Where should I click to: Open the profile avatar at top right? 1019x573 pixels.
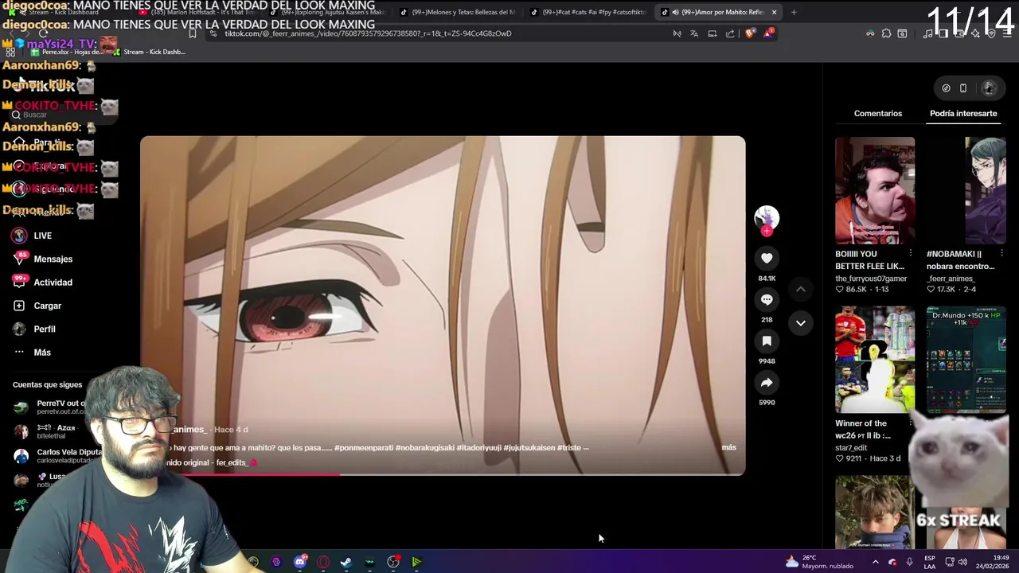pyautogui.click(x=990, y=88)
